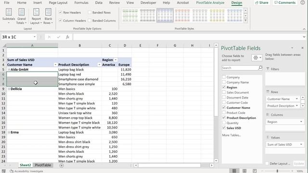The image size is (308, 173).
Task: Open the Grand Totals options
Action: pos(21,16)
